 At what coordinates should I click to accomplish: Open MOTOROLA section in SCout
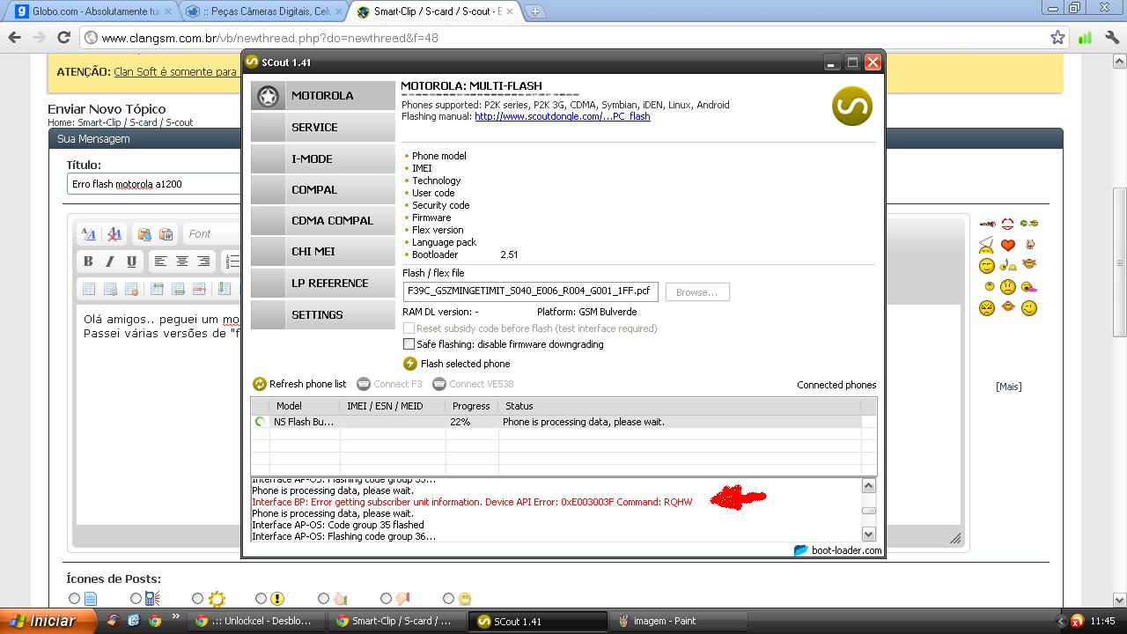coord(322,96)
